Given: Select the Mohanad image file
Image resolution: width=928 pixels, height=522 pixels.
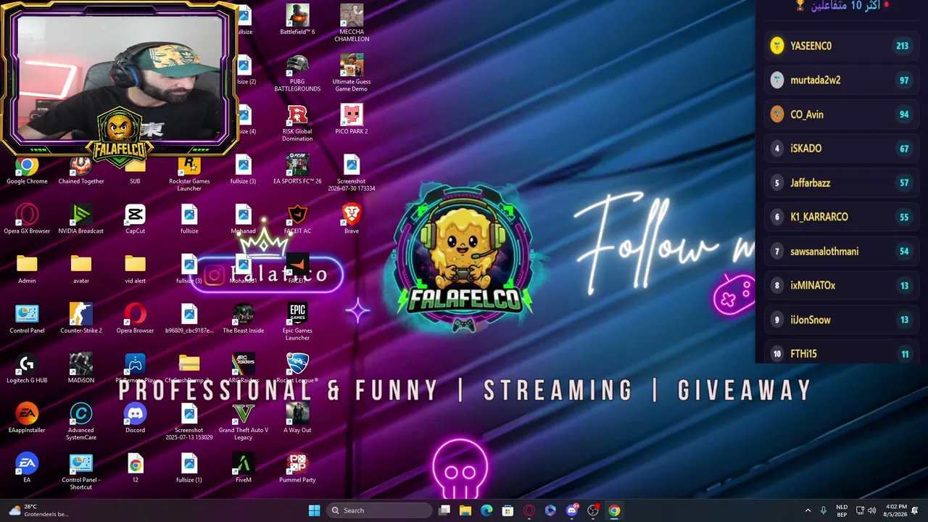Looking at the screenshot, I should pyautogui.click(x=243, y=220).
